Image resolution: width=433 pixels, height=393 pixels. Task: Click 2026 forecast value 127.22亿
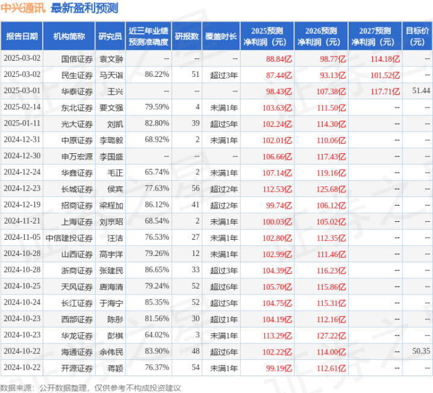tap(331, 335)
